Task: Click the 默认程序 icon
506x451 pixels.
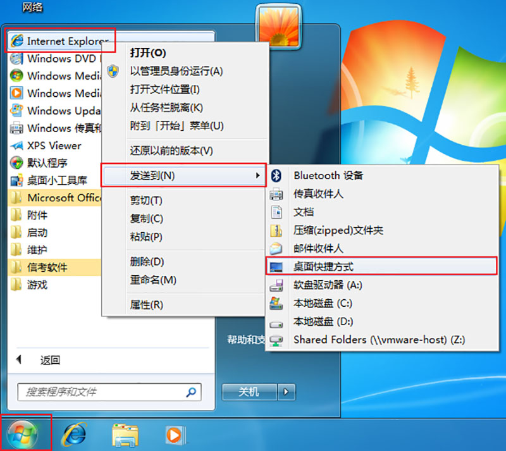Action: point(16,163)
